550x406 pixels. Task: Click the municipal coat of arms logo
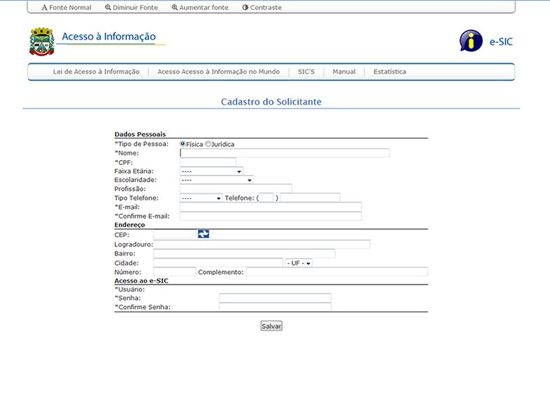(x=41, y=41)
